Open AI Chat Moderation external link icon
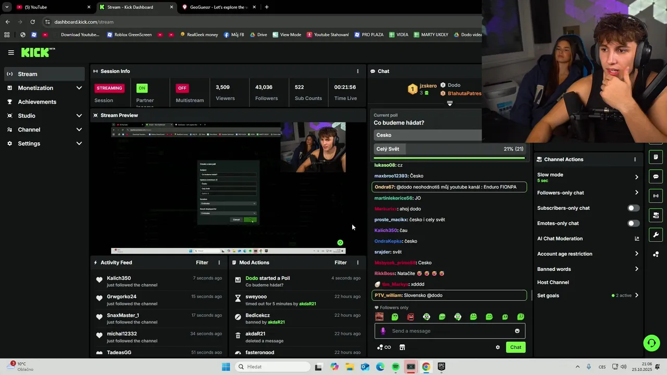This screenshot has width=667, height=375. pos(637,239)
